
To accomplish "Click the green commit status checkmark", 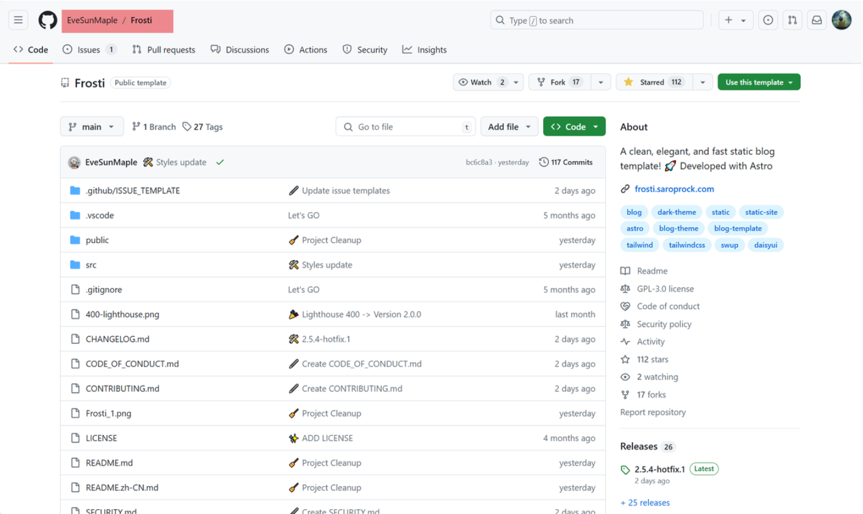I will [x=220, y=162].
